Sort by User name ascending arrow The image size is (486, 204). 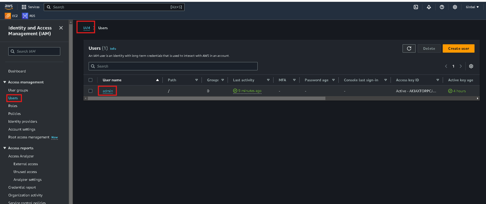tap(157, 80)
